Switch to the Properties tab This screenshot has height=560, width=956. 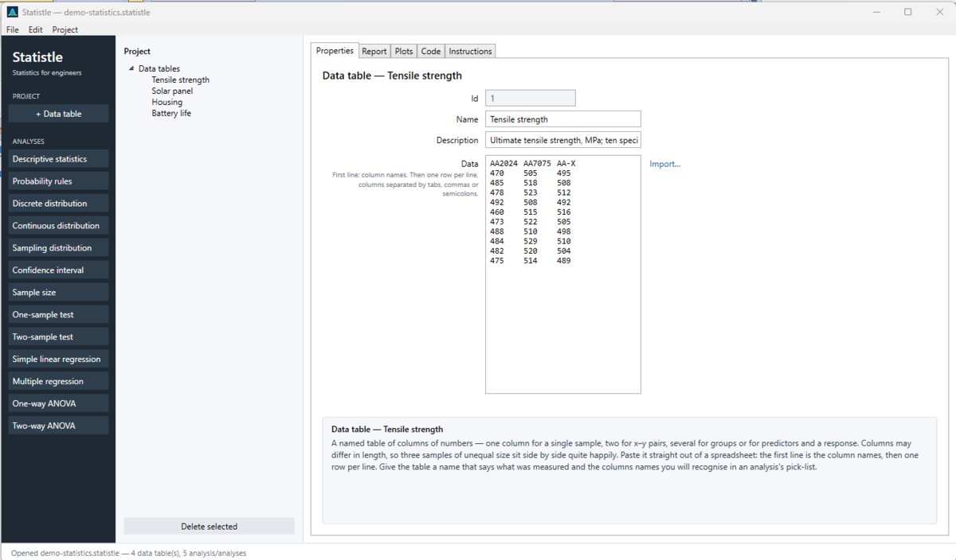coord(335,51)
